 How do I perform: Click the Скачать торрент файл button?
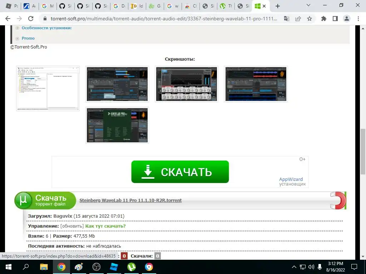click(x=45, y=201)
